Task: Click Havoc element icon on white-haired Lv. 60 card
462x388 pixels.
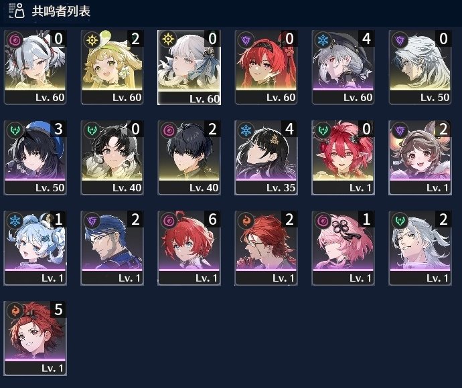Action: 15,39
